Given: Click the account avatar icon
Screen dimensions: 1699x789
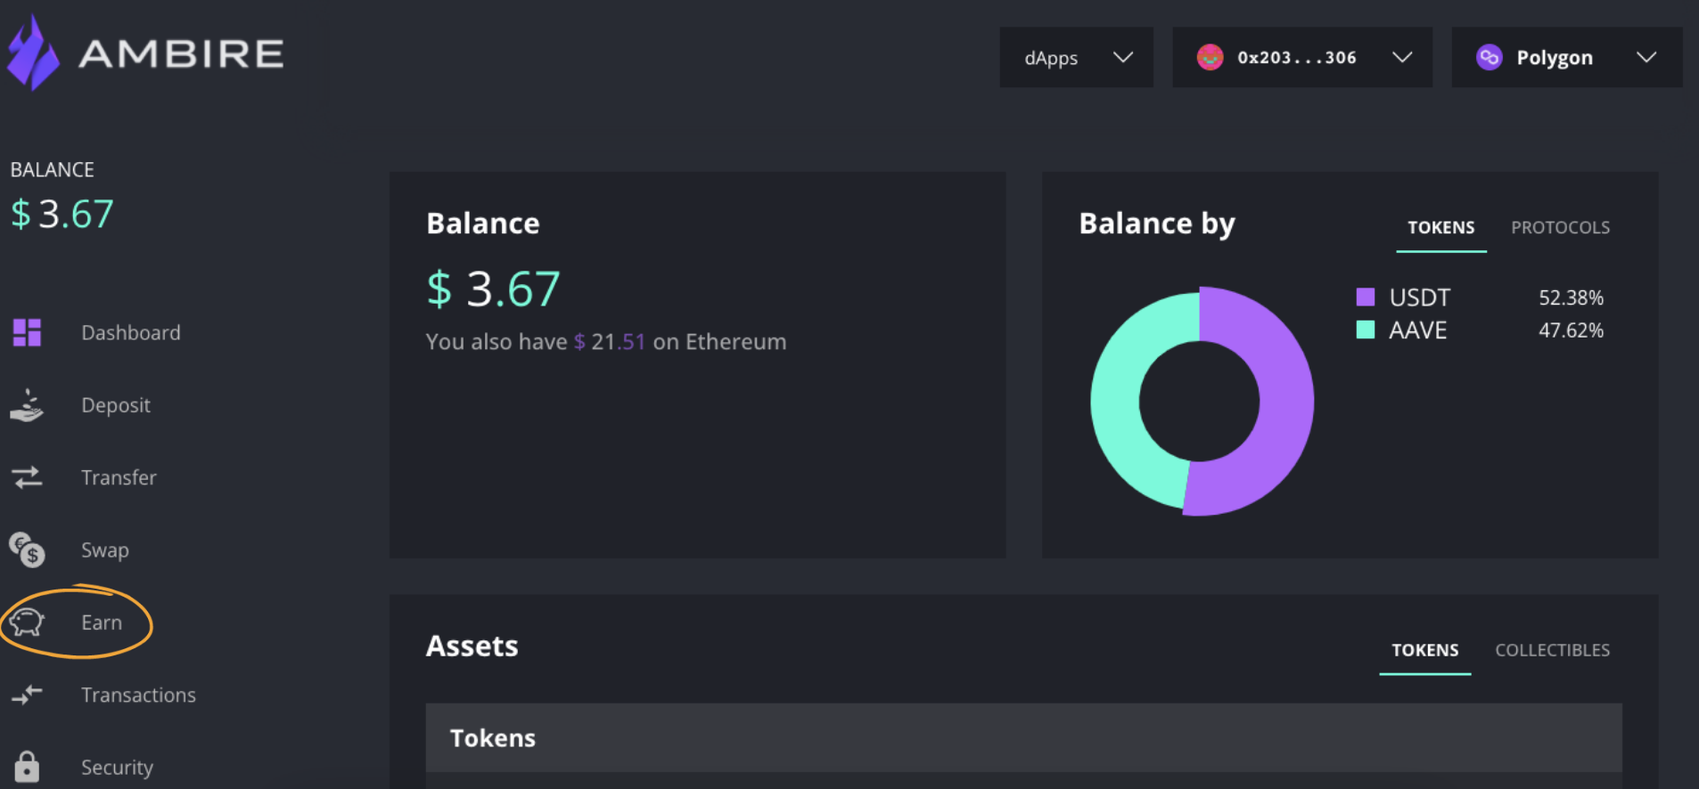Looking at the screenshot, I should click(1210, 57).
